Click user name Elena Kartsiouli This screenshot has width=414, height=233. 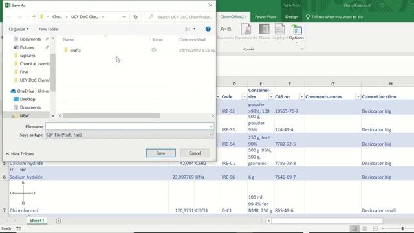[x=357, y=5]
